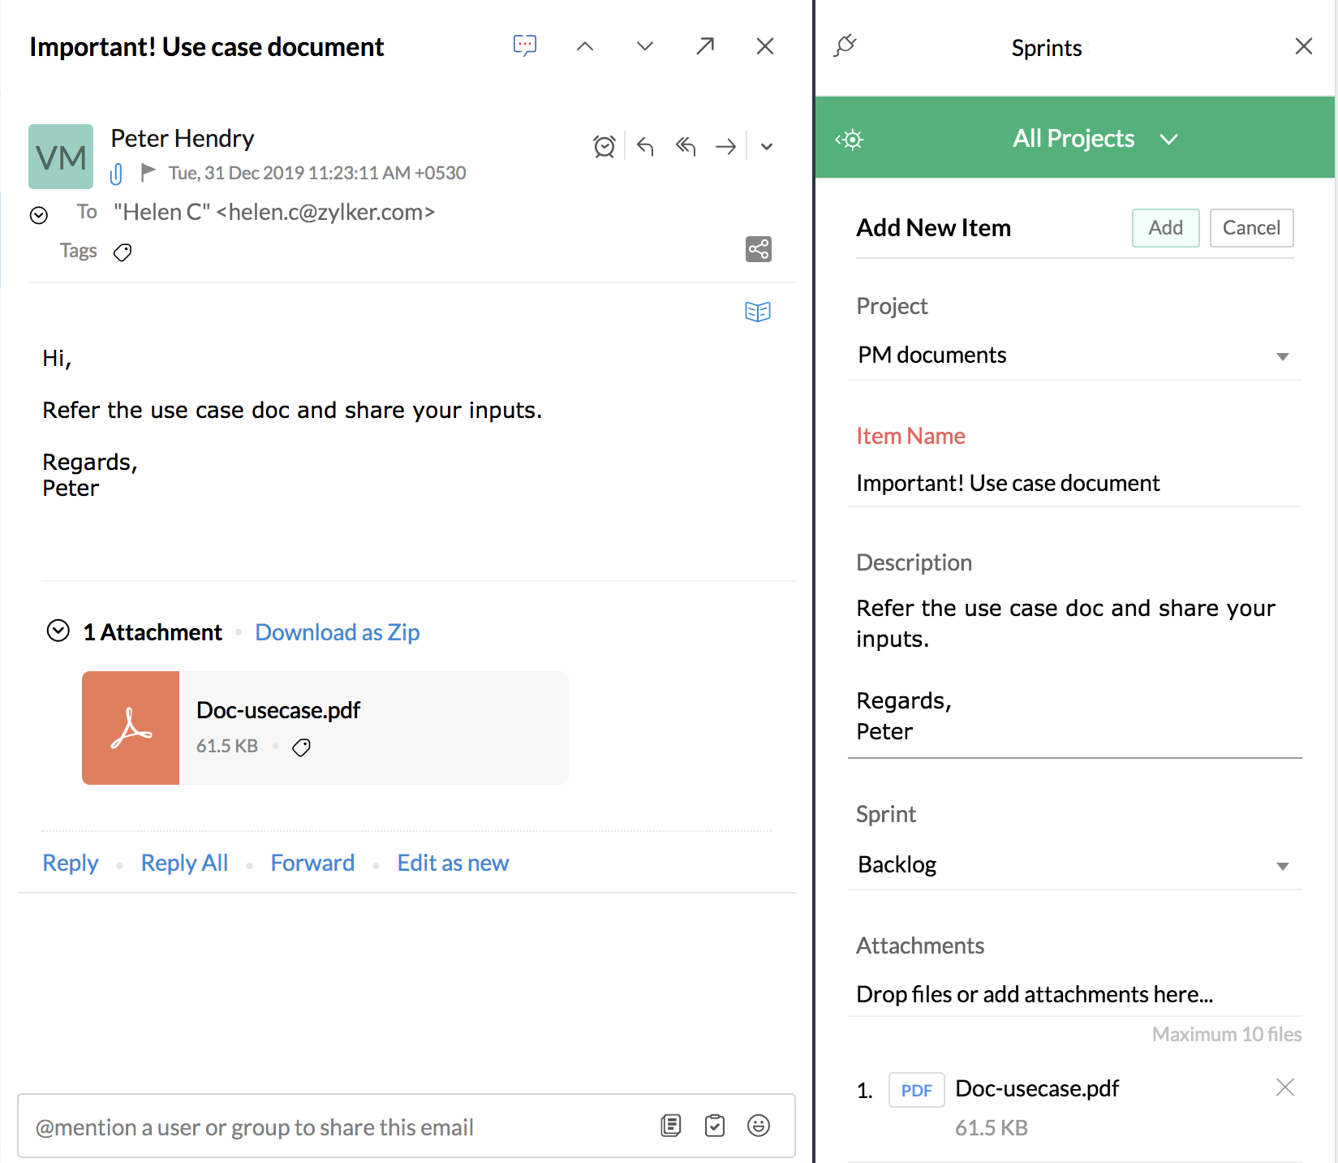Click the forward arrow icon in header
1338x1163 pixels.
point(725,147)
